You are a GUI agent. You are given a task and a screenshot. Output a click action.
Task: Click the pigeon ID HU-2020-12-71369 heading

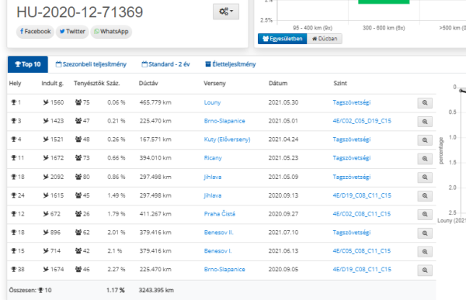point(80,12)
